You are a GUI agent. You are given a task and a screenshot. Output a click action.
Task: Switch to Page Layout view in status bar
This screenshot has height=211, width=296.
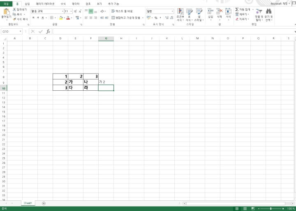(245, 209)
